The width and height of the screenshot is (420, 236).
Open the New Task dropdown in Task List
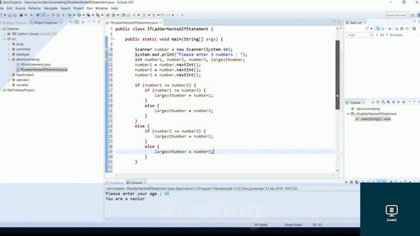point(371,29)
